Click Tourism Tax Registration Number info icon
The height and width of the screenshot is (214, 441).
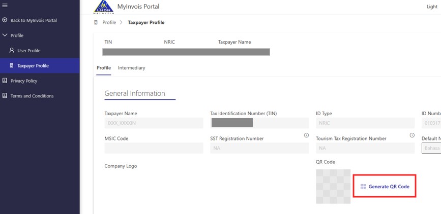(x=412, y=135)
